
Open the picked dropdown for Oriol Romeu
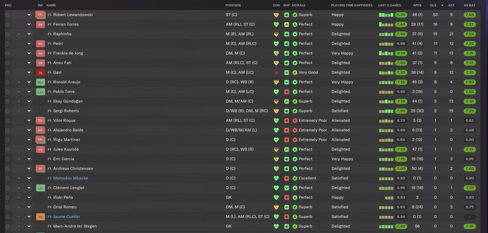[x=29, y=207]
